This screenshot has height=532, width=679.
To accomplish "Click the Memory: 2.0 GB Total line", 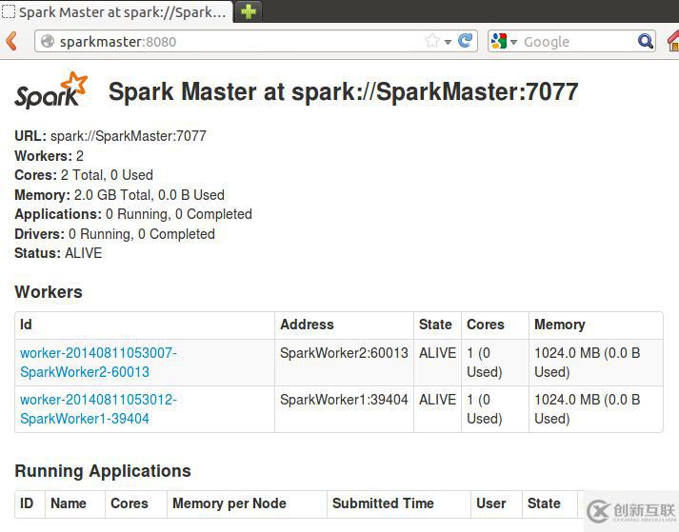I will point(120,195).
